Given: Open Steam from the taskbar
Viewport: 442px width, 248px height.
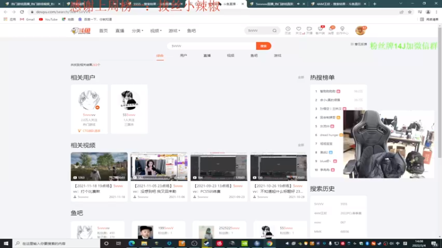Looking at the screenshot, I should click(207, 243).
